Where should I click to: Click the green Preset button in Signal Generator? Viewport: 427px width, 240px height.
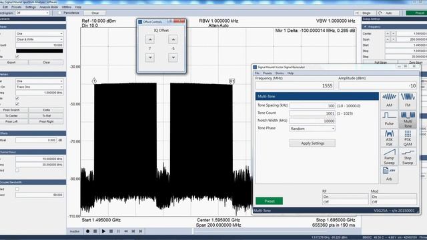point(270,201)
